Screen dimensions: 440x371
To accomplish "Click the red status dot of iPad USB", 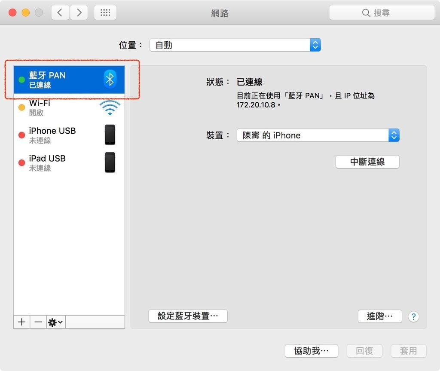I will pyautogui.click(x=21, y=163).
